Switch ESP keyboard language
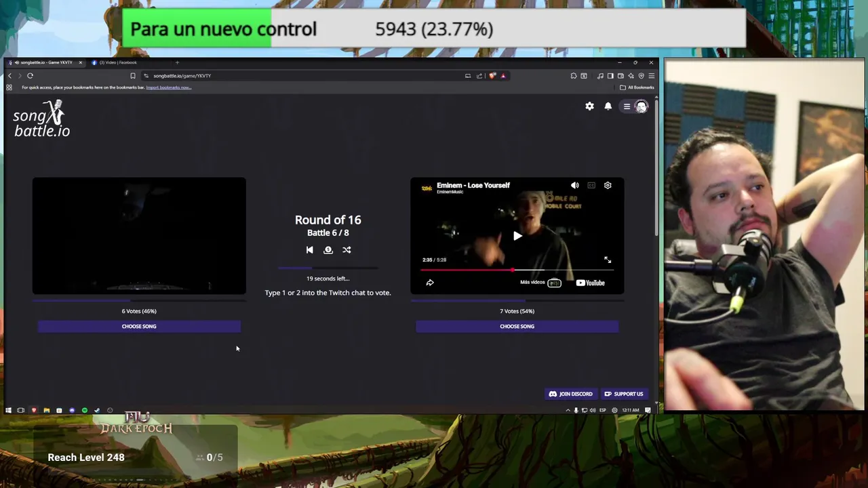The image size is (868, 488). pyautogui.click(x=603, y=410)
